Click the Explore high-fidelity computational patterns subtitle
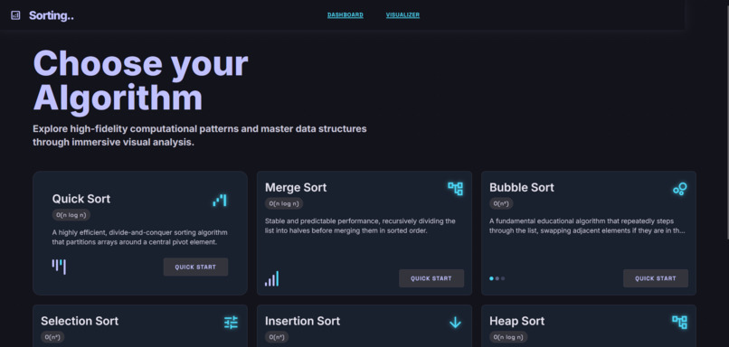 pyautogui.click(x=200, y=136)
